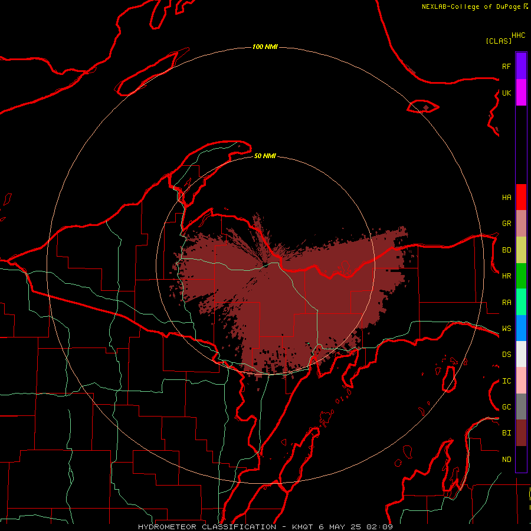Click the purple RF color swatch
The width and height of the screenshot is (531, 531).
coord(521,66)
